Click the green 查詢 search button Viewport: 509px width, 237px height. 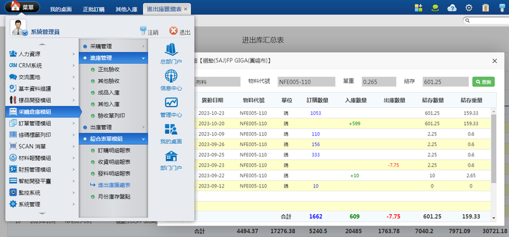point(484,82)
